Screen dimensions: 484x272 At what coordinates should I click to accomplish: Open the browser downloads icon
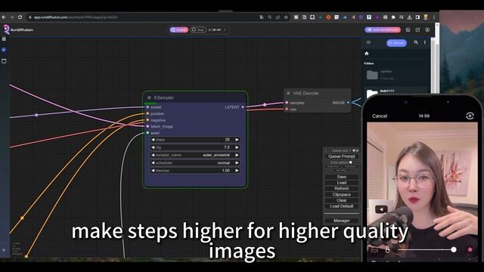coord(409,17)
